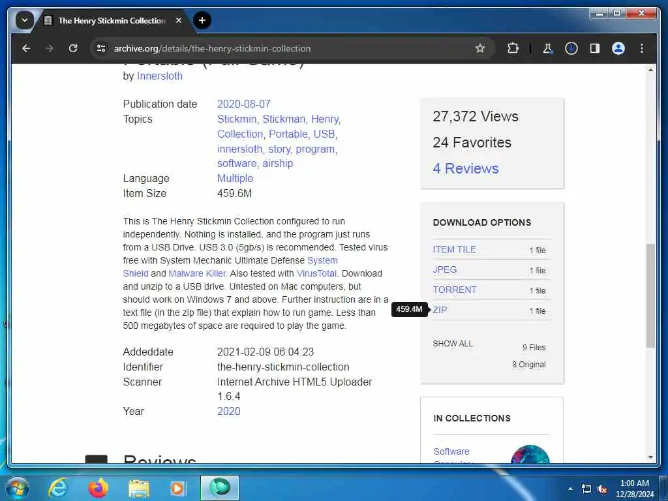Open the Software collection link
Image resolution: width=668 pixels, height=501 pixels.
click(451, 451)
